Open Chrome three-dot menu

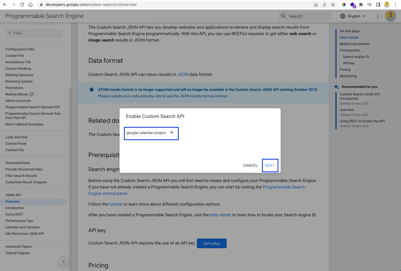pyautogui.click(x=395, y=5)
